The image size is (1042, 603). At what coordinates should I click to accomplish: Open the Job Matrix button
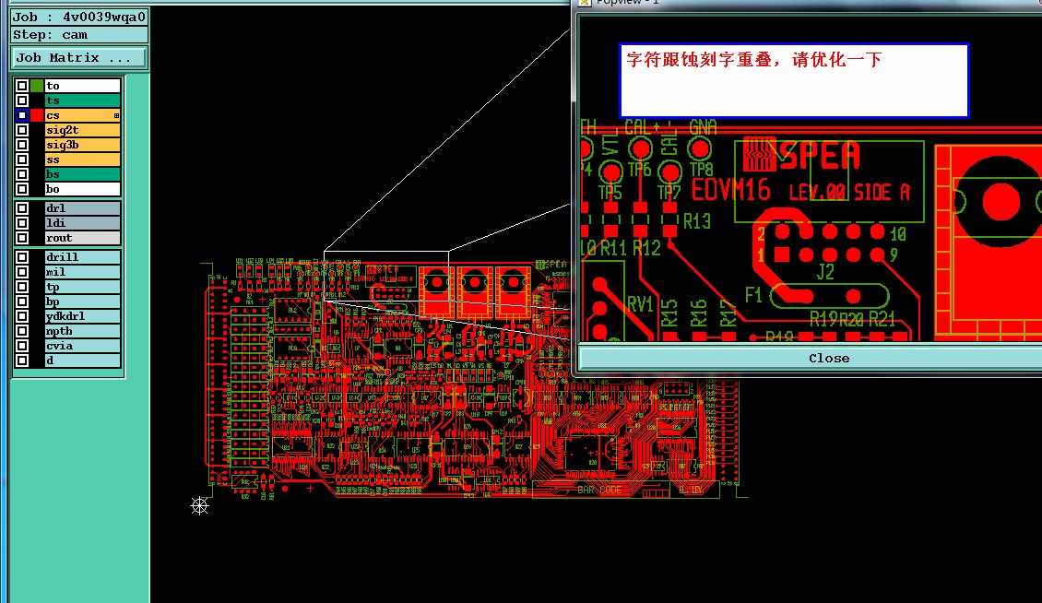[x=79, y=58]
